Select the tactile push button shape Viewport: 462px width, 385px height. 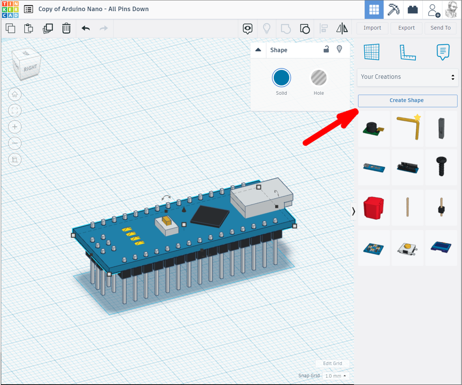click(x=408, y=248)
